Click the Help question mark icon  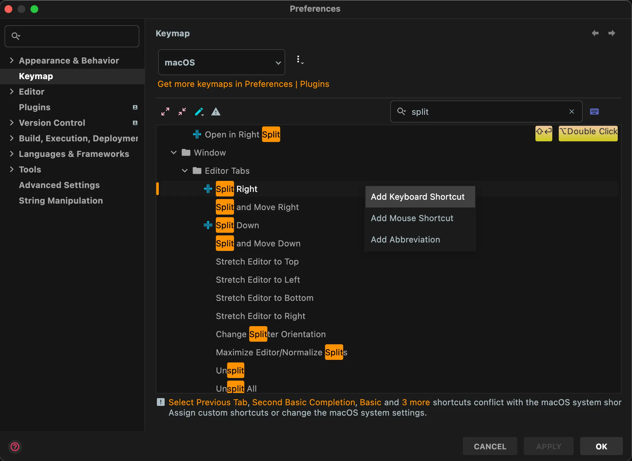[x=15, y=446]
